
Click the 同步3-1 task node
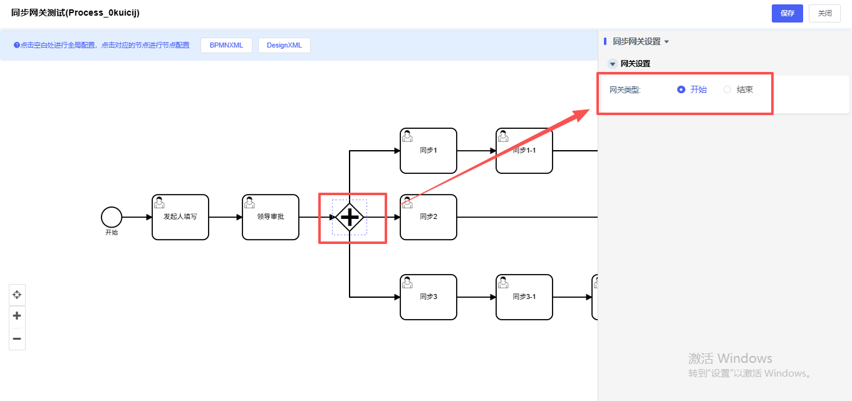[524, 297]
